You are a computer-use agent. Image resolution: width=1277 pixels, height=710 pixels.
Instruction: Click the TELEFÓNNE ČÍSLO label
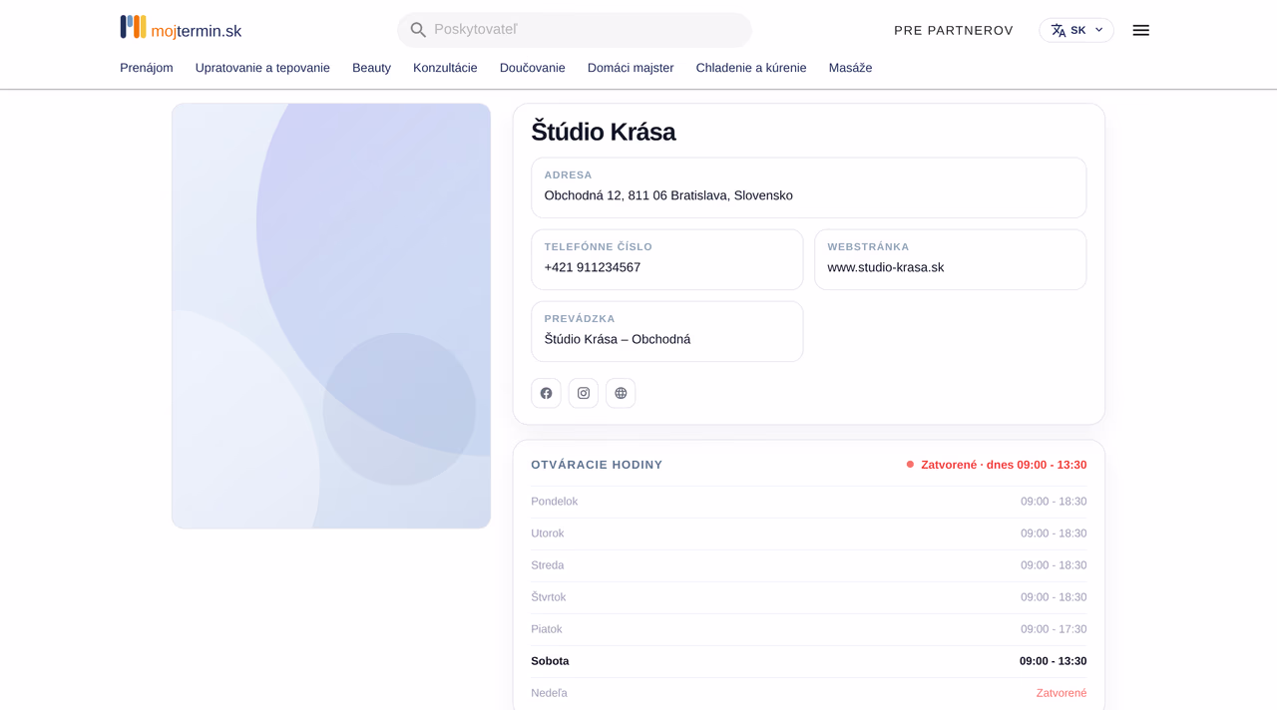click(599, 246)
